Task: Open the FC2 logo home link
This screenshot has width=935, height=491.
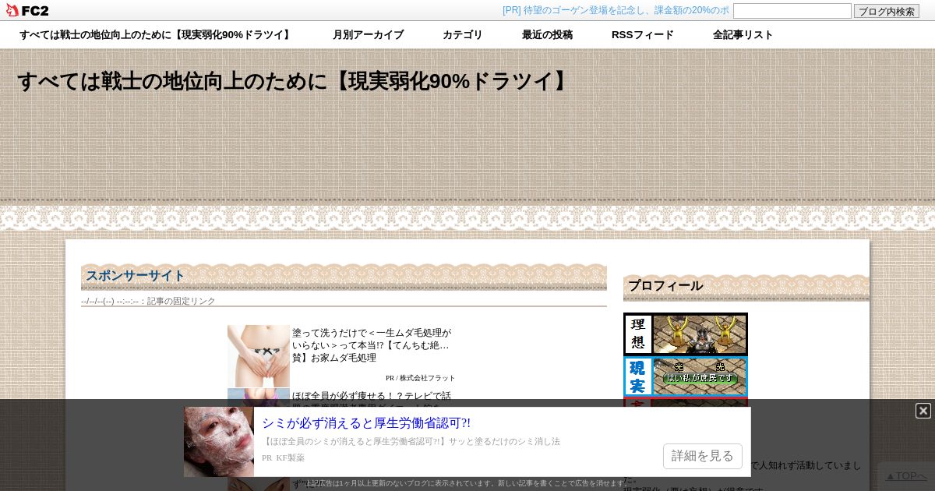Action: pos(27,10)
